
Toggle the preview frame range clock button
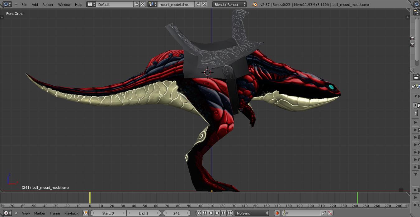tap(85, 213)
